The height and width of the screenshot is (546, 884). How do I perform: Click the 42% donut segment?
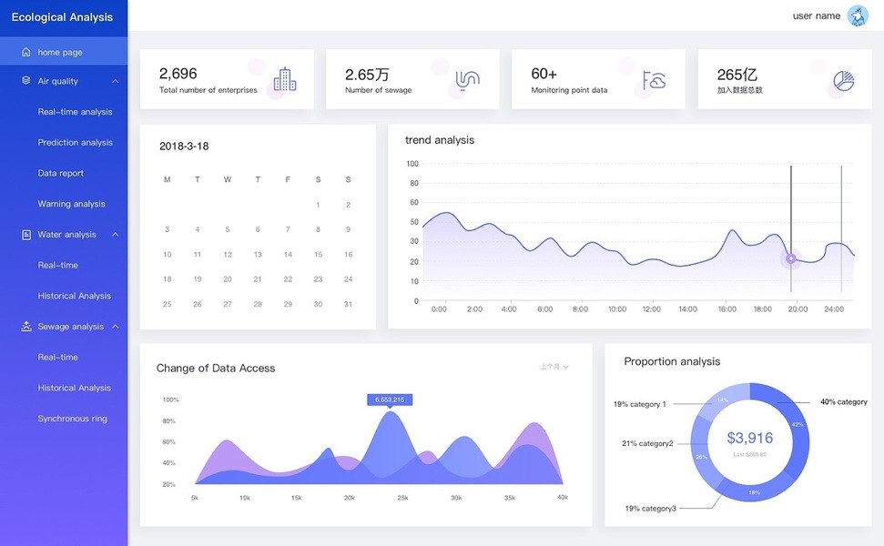click(x=798, y=425)
